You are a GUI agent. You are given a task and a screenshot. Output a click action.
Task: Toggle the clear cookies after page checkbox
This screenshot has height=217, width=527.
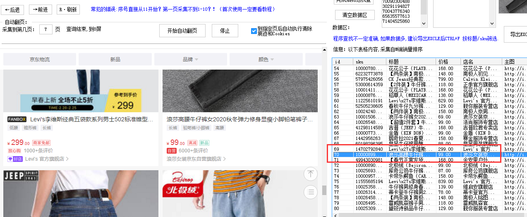coord(254,31)
